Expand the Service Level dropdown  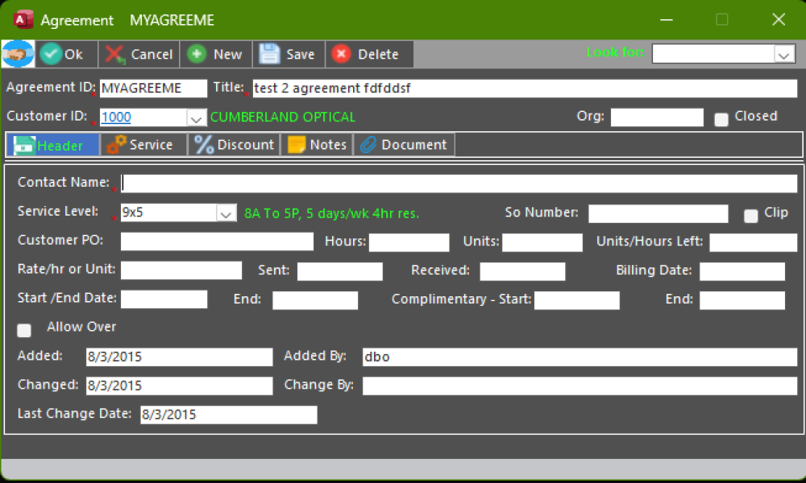(226, 213)
